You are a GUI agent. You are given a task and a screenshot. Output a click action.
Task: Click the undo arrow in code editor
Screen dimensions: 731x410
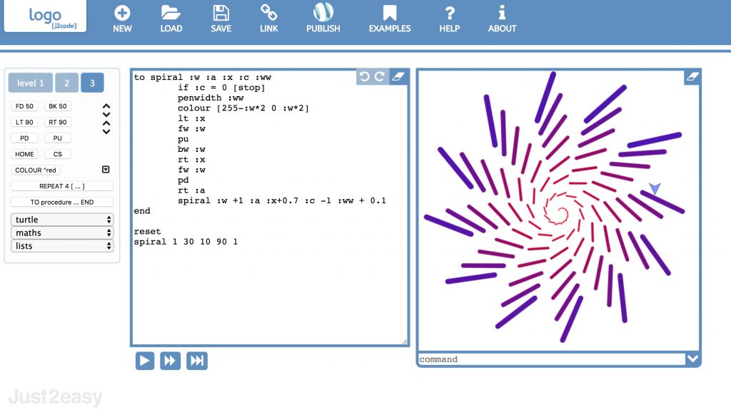365,77
